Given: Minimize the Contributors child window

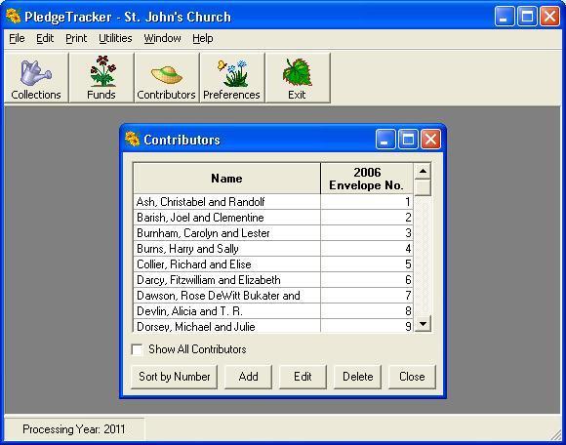Looking at the screenshot, I should click(385, 139).
